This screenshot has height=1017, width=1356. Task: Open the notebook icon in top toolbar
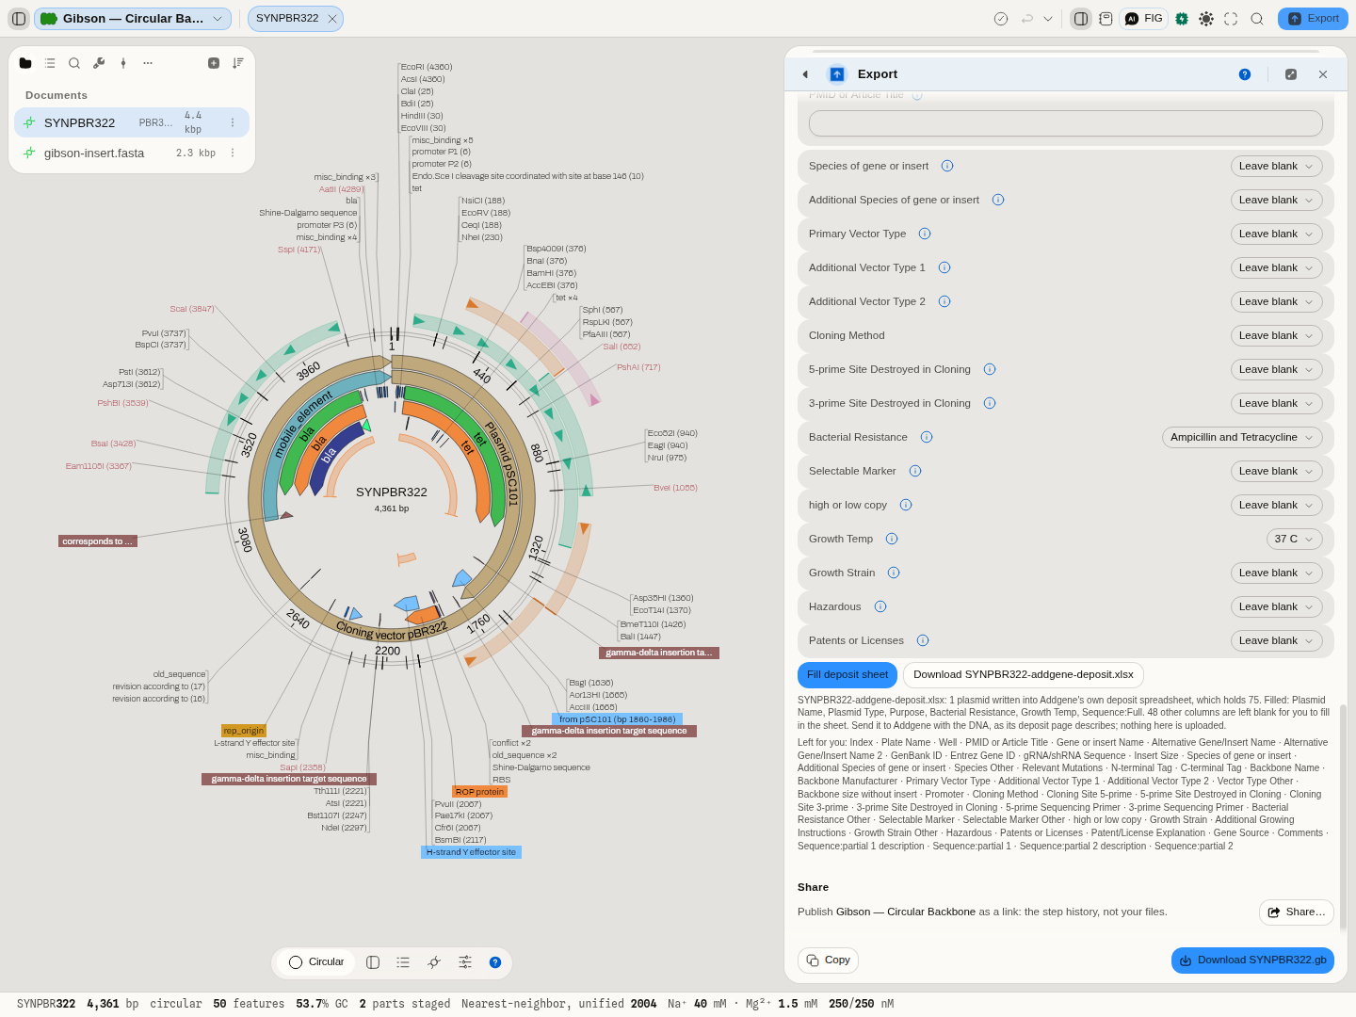tap(1106, 19)
